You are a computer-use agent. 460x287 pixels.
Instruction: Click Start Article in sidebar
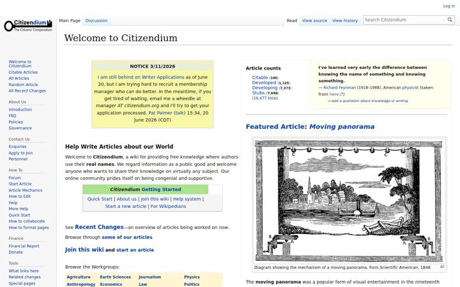point(20,184)
